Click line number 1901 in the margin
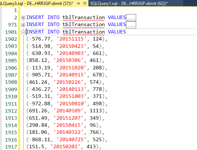Viewport: 197px width, 150px height. [11, 32]
